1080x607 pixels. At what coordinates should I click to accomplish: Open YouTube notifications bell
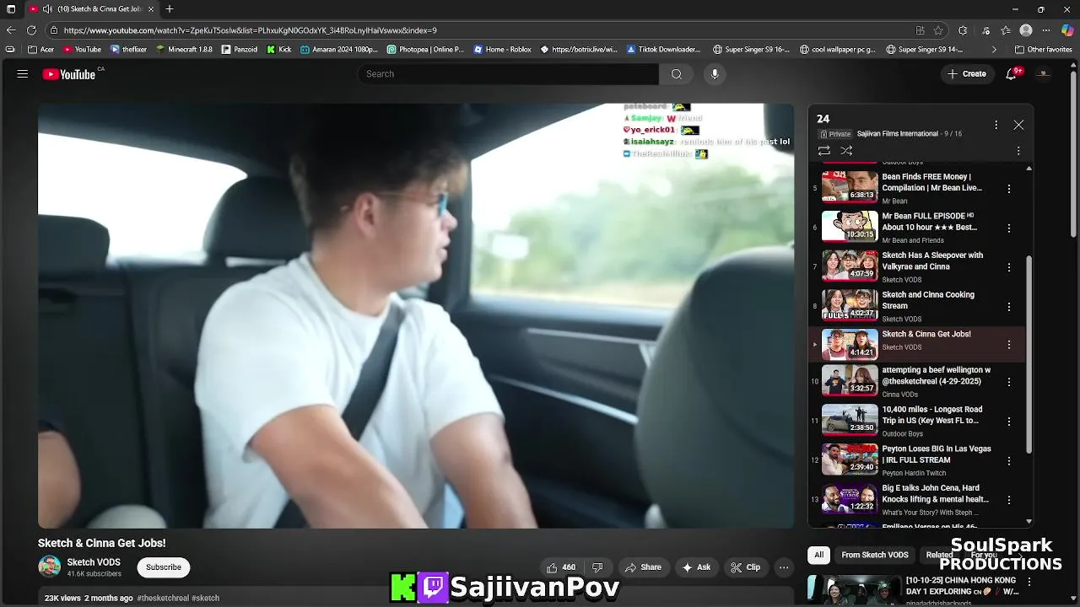pyautogui.click(x=1011, y=74)
